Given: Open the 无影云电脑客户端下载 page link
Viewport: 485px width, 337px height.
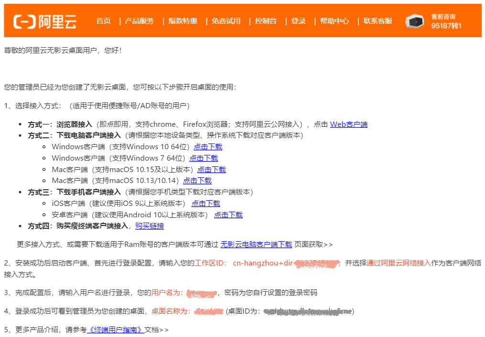Looking at the screenshot, I should click(x=256, y=245).
